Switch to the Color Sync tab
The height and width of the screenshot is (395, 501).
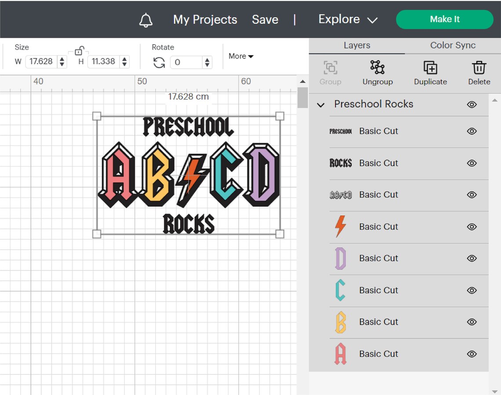452,45
